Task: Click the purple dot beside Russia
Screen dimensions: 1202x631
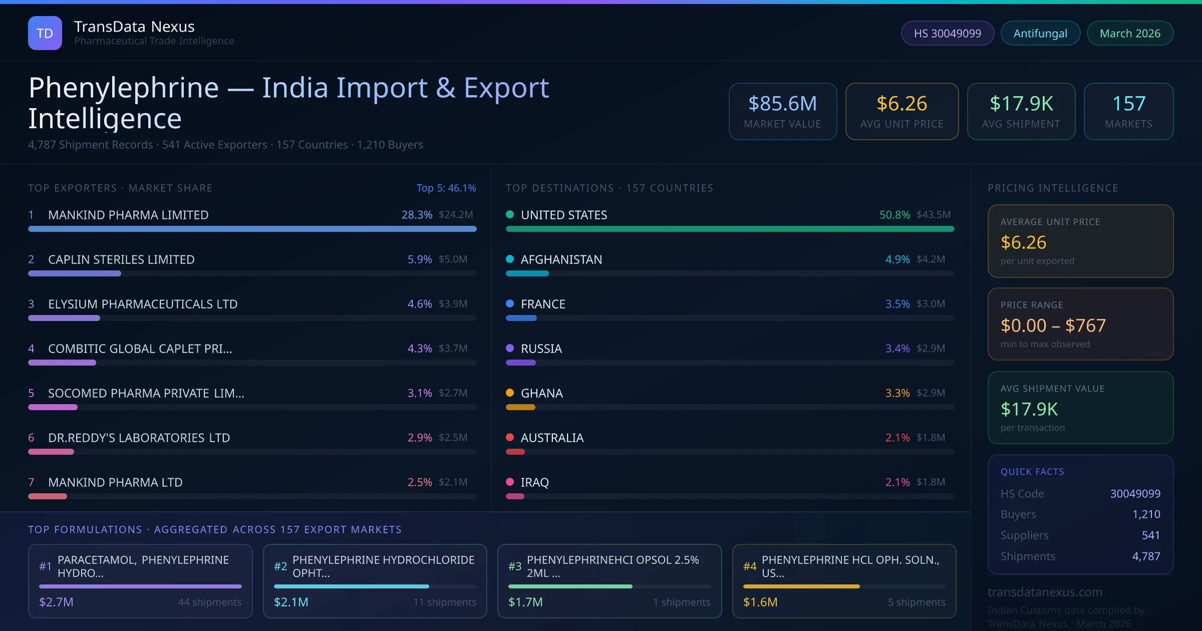Action: point(510,348)
